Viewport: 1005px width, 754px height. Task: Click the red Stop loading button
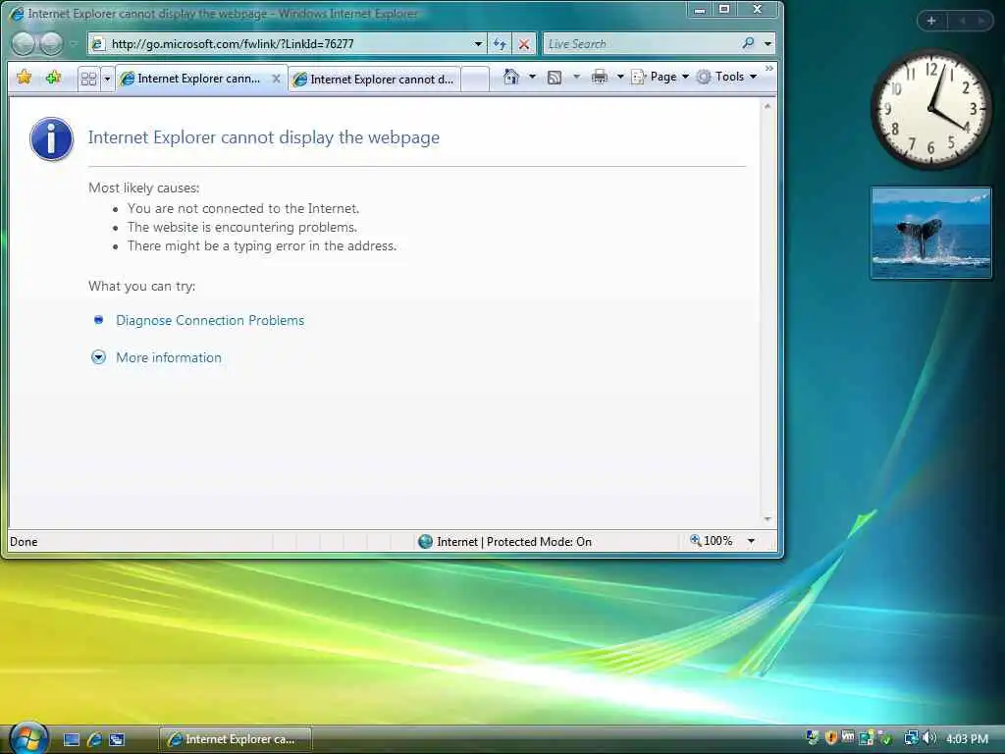pyautogui.click(x=524, y=43)
